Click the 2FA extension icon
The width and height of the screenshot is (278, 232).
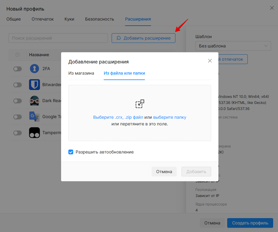34,69
